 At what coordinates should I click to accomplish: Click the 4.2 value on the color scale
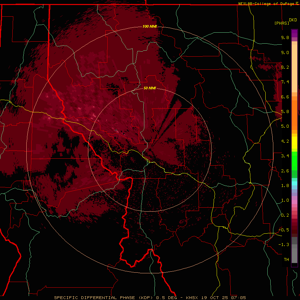point(285,141)
